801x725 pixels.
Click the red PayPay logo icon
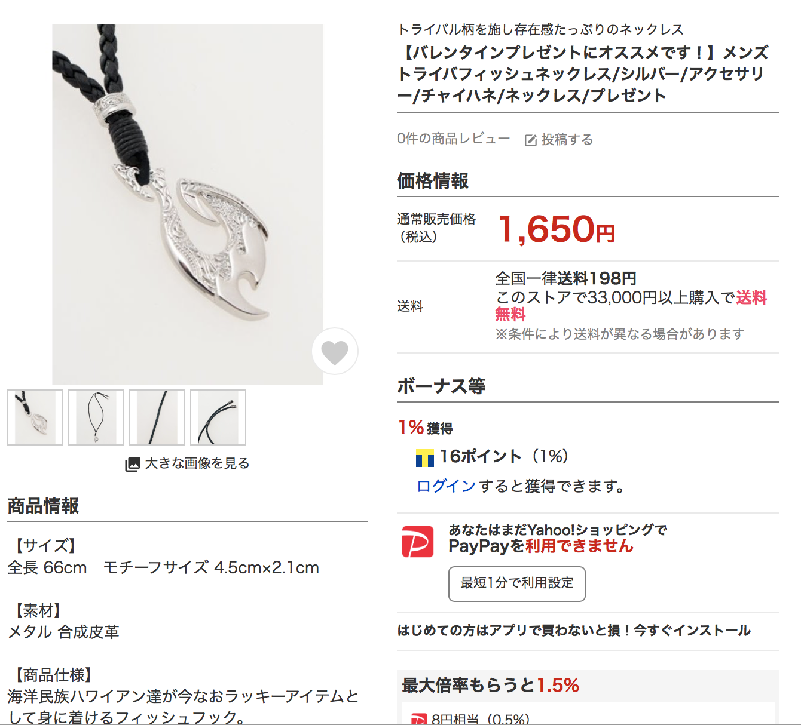point(418,541)
